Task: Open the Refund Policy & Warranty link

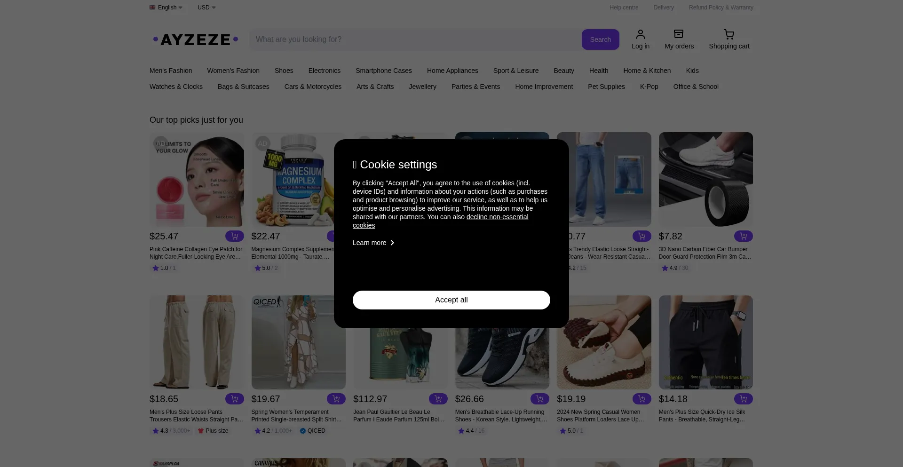Action: coord(721,8)
